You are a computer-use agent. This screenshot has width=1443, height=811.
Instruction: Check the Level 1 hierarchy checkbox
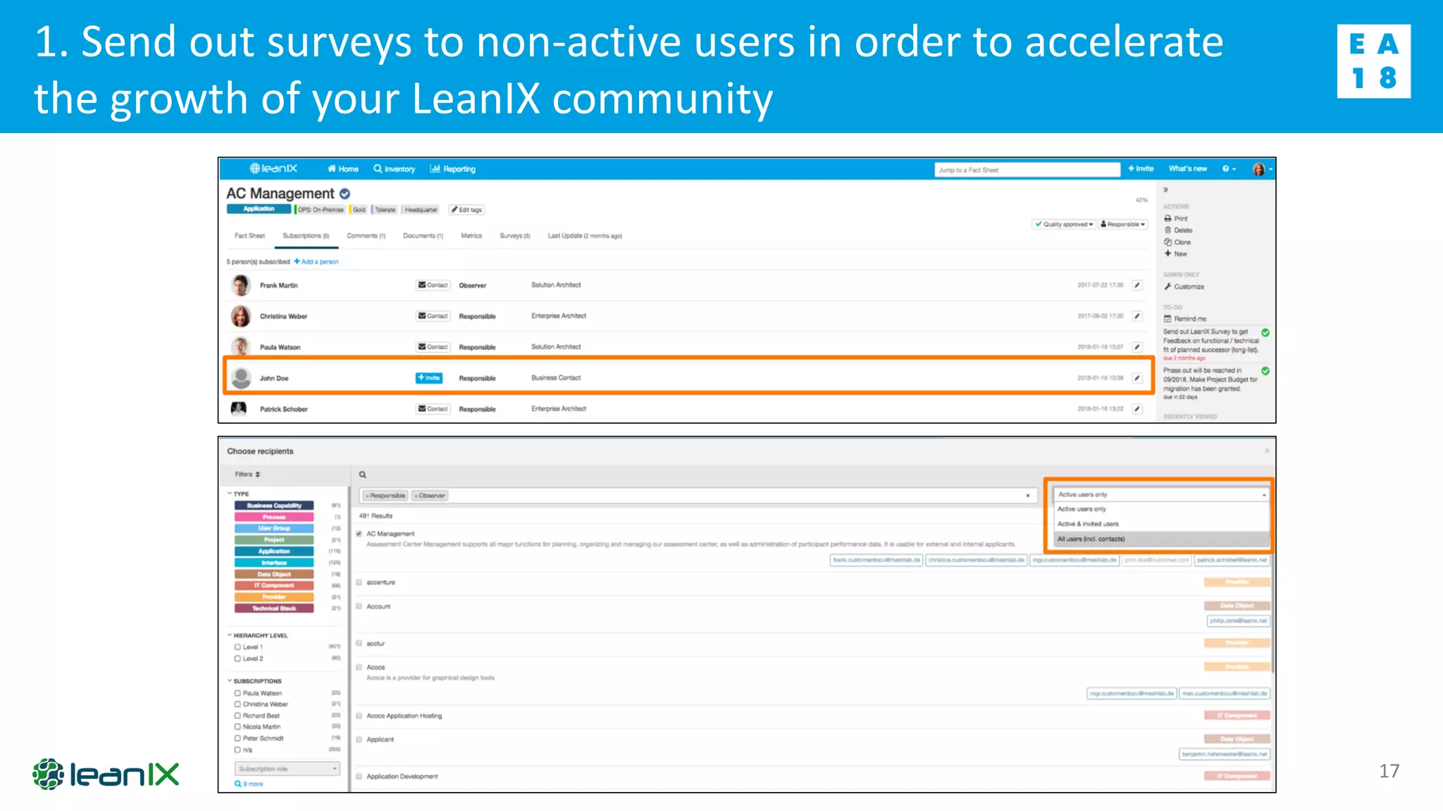(x=237, y=647)
